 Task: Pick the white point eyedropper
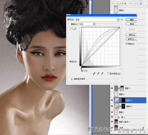102,73
